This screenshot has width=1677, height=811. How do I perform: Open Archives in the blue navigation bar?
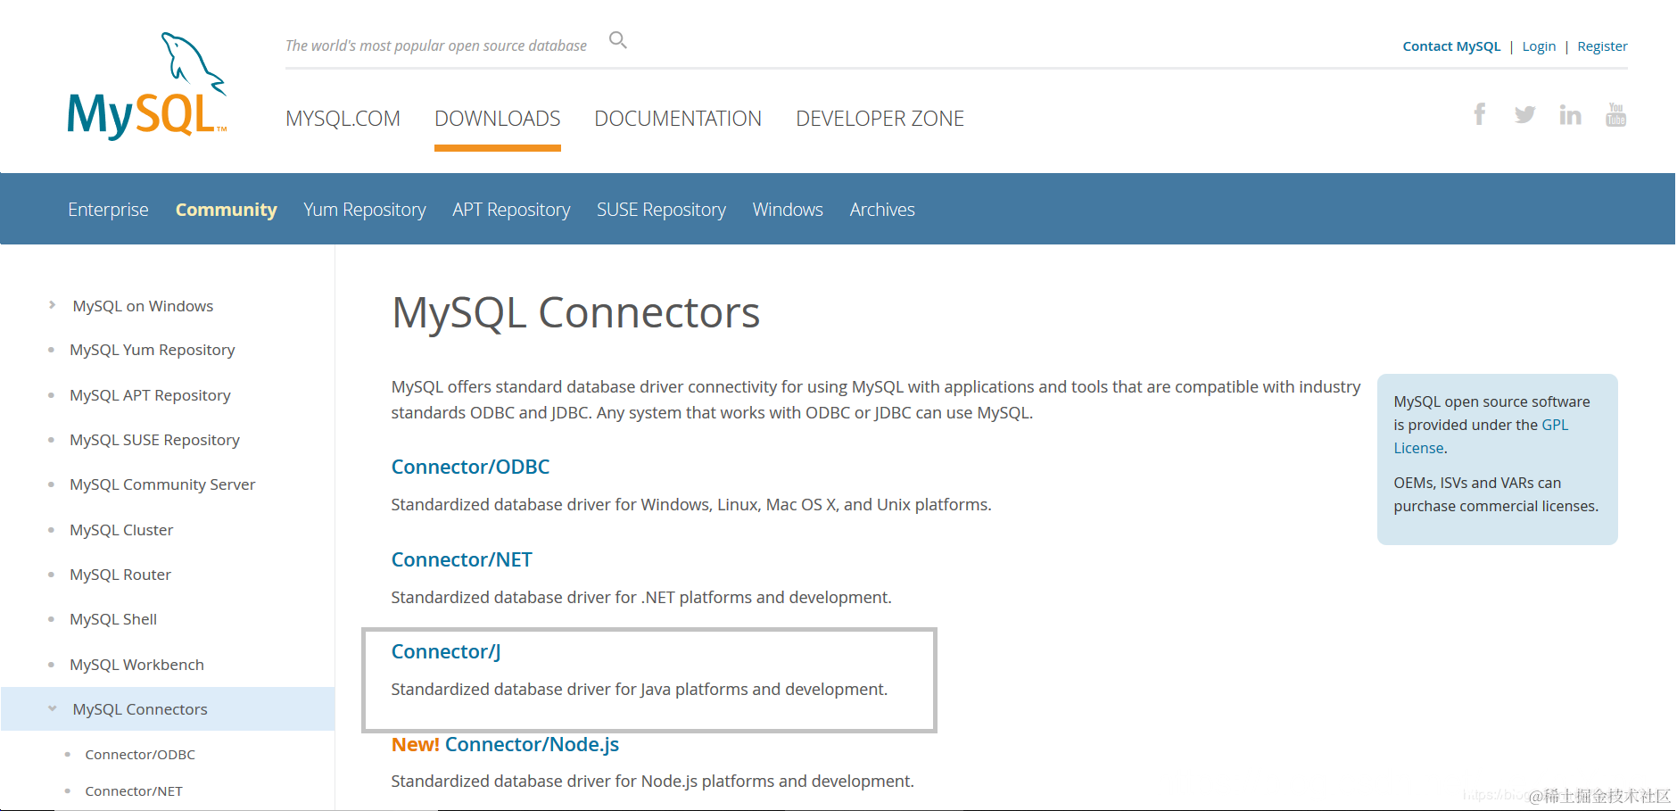click(x=881, y=210)
